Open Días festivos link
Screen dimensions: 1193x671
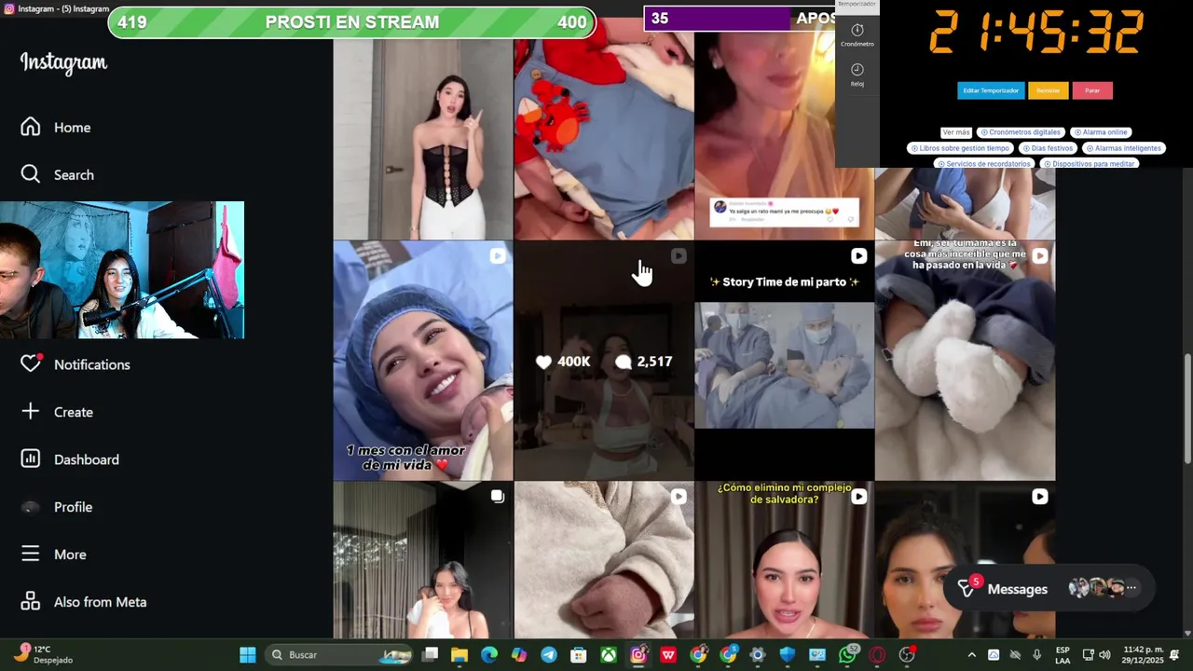coord(1048,148)
